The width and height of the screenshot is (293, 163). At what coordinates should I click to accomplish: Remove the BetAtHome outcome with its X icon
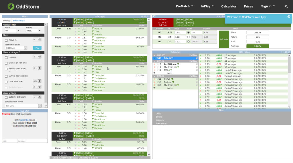197,64
